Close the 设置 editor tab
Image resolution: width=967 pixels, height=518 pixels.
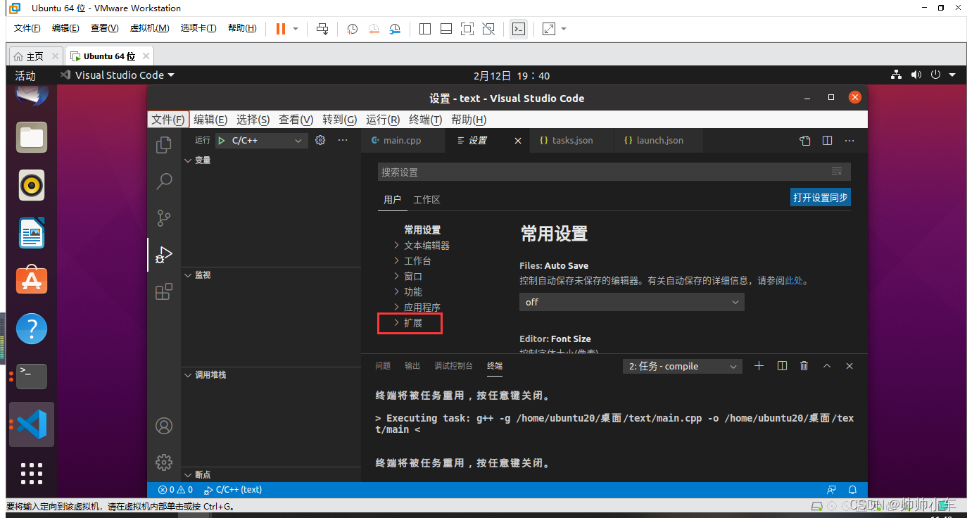click(518, 141)
